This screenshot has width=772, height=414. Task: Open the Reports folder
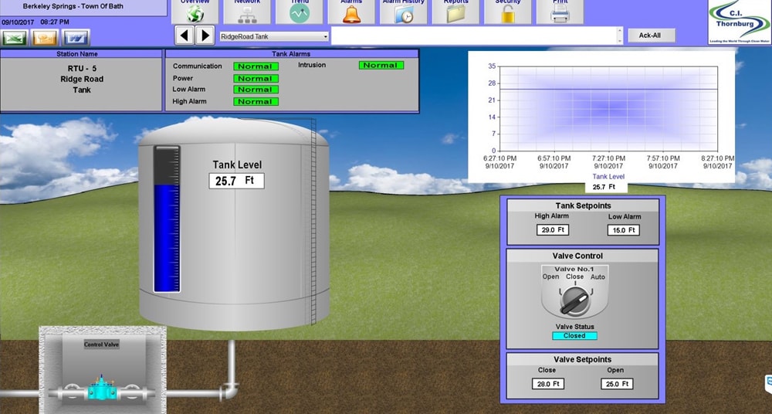click(x=456, y=12)
